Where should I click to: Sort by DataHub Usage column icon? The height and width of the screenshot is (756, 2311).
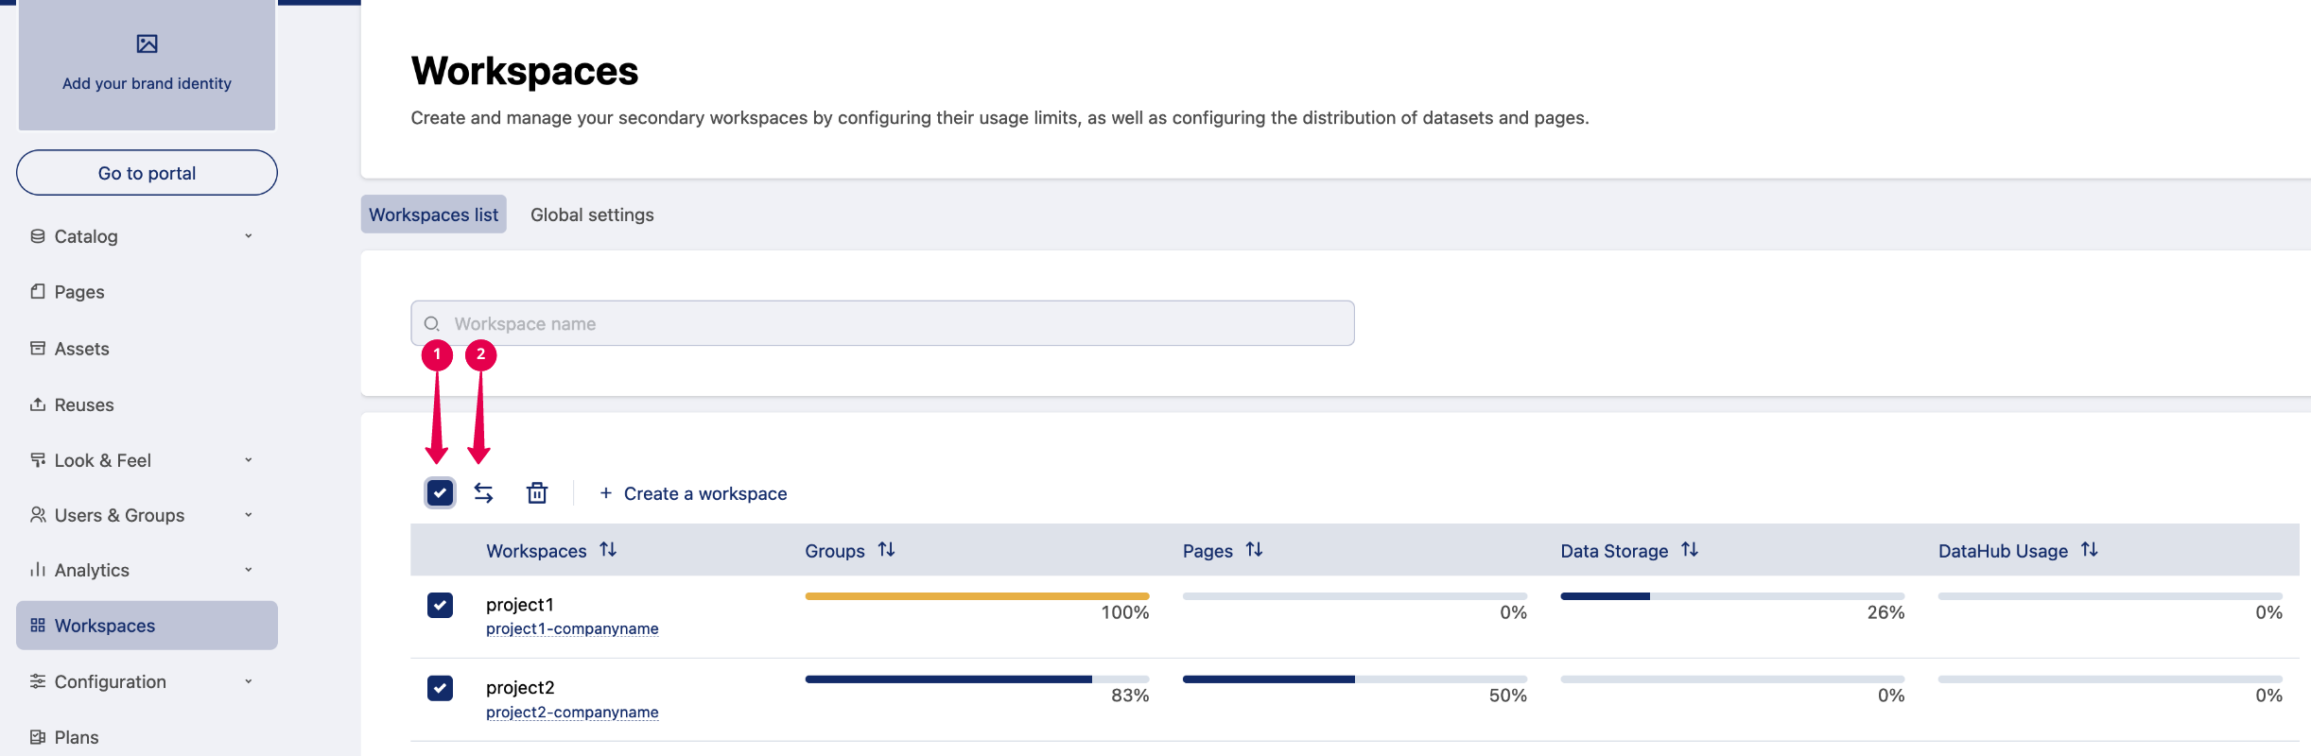tap(2090, 550)
